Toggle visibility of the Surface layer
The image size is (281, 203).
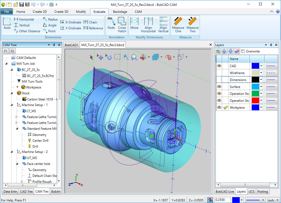[x=219, y=87]
